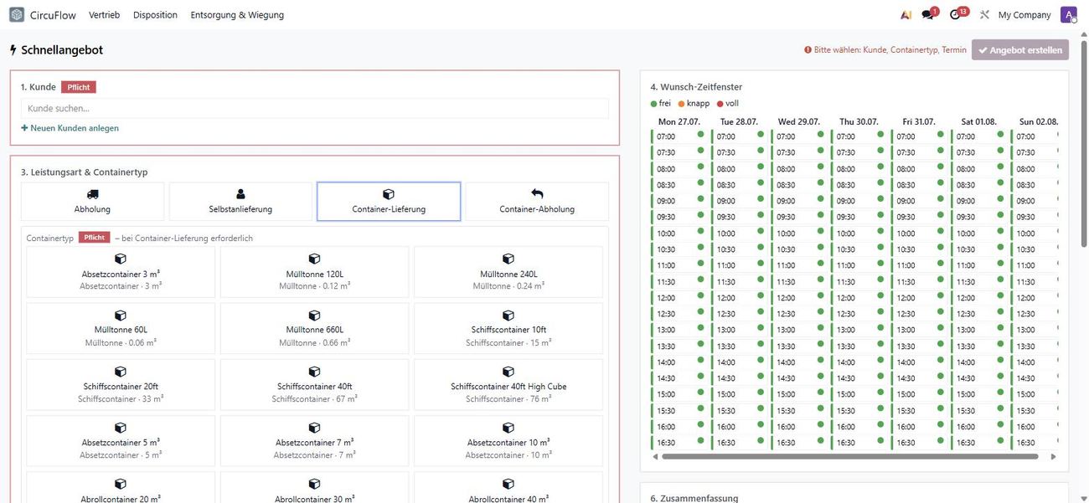Open the activities clock icon
The width and height of the screenshot is (1089, 503).
point(956,15)
